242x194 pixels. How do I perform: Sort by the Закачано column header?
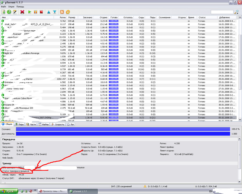pos(85,17)
